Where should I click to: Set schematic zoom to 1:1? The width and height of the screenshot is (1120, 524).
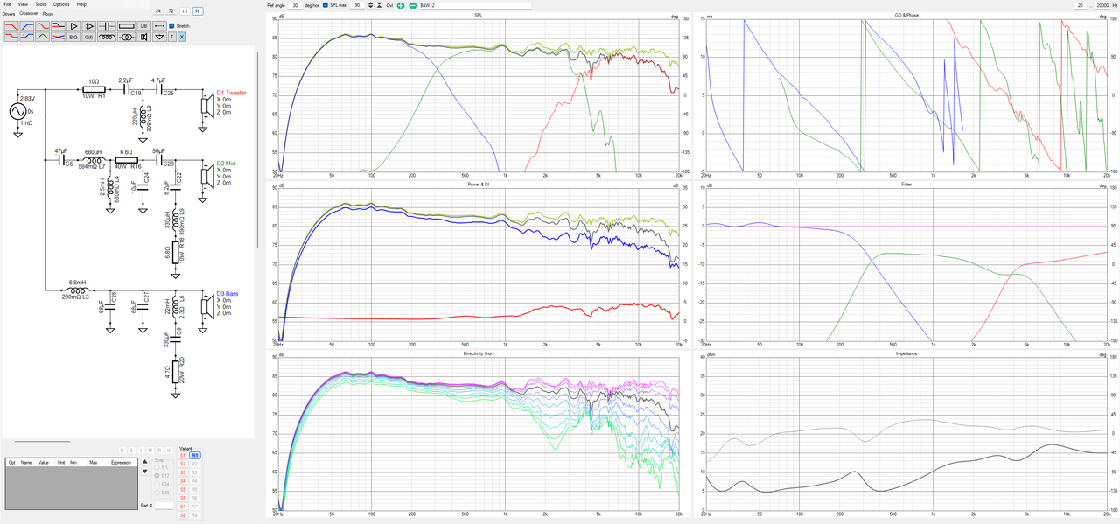click(185, 10)
